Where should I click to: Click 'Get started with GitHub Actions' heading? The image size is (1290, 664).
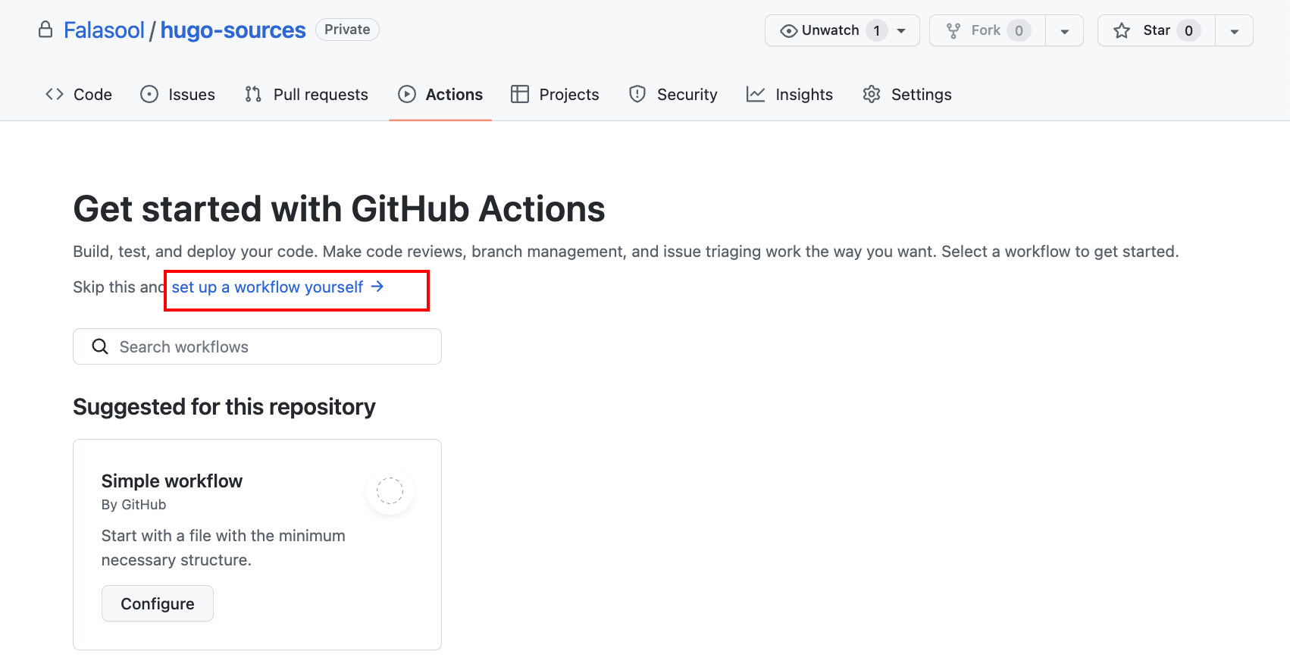[x=339, y=209]
